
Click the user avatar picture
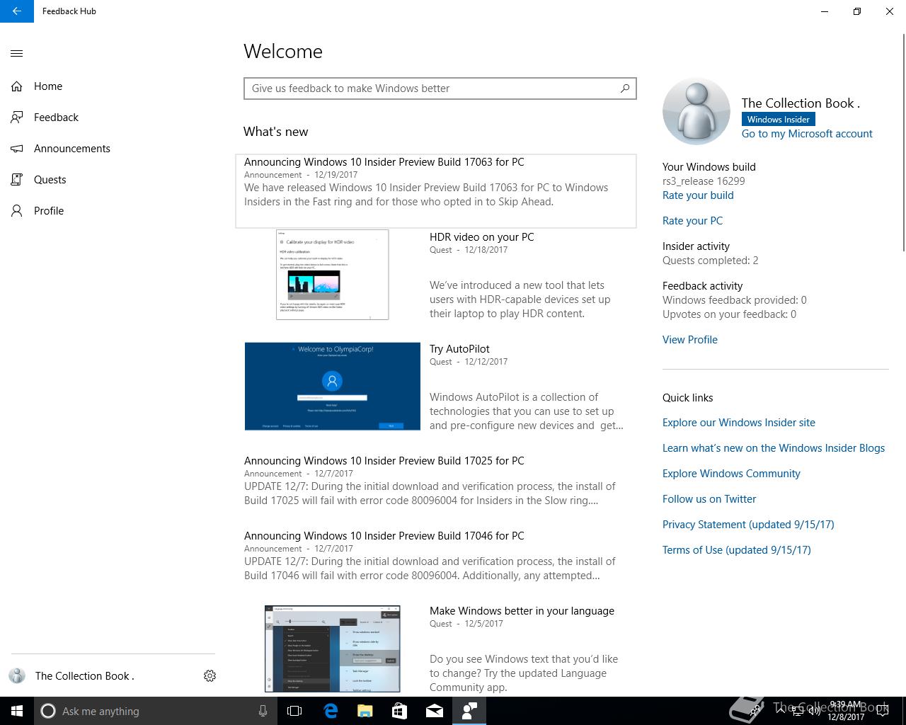pos(696,112)
